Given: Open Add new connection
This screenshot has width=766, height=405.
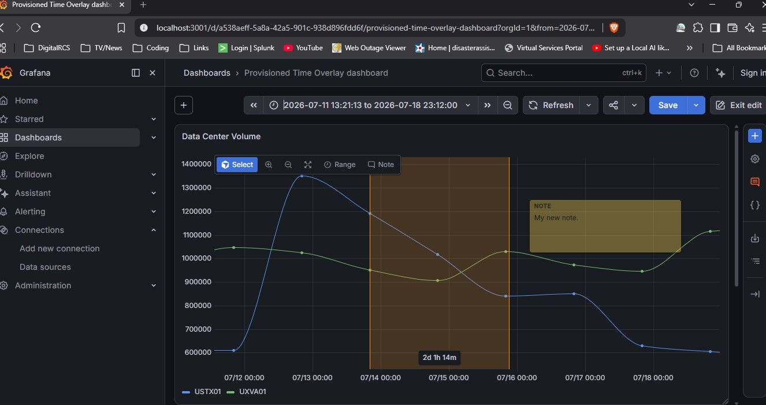Looking at the screenshot, I should tap(60, 248).
